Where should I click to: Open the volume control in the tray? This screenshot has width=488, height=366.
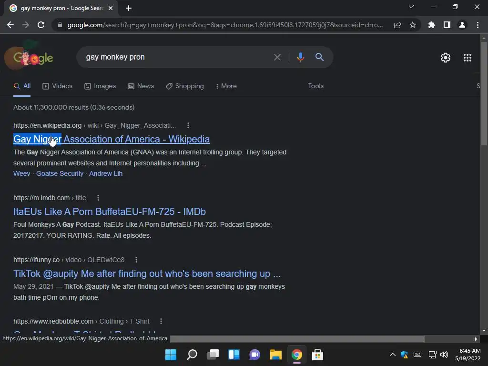[x=444, y=355]
